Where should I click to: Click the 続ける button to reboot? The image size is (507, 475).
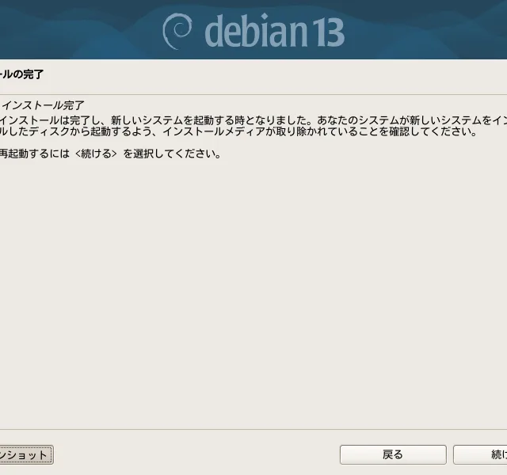click(x=481, y=454)
